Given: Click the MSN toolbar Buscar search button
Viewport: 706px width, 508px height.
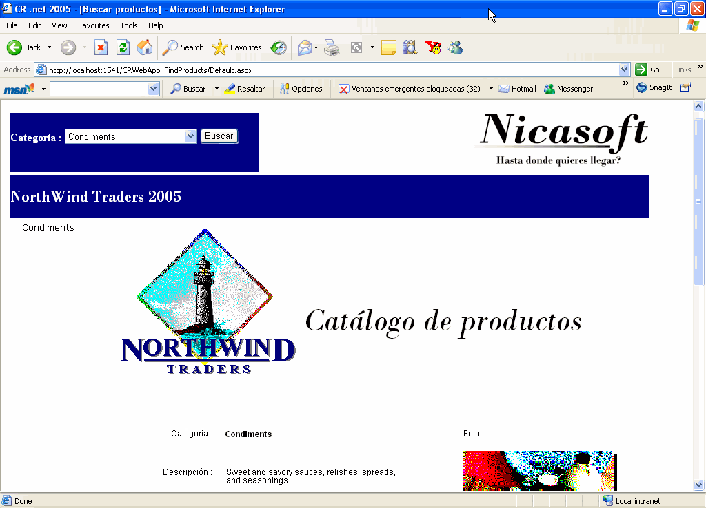Looking at the screenshot, I should (x=188, y=89).
